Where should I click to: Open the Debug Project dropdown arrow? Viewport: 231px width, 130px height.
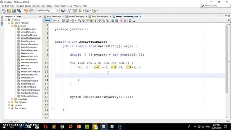point(90,10)
